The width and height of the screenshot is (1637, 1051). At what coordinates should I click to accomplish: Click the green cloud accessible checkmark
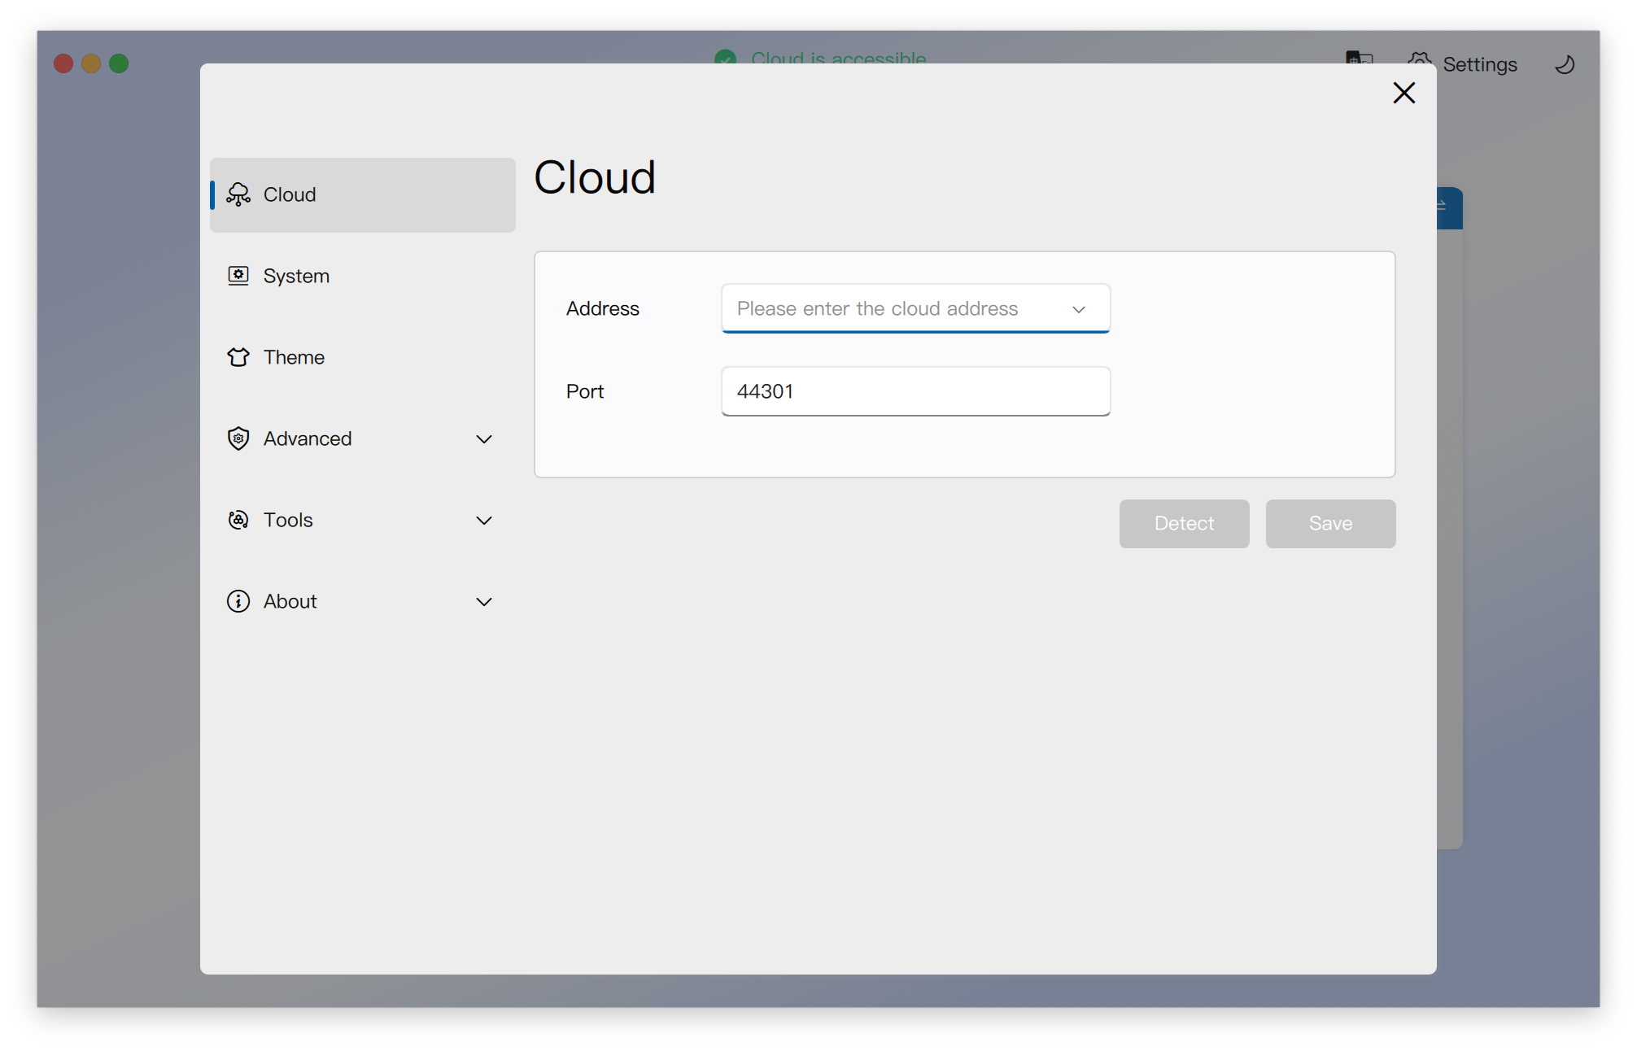click(725, 57)
